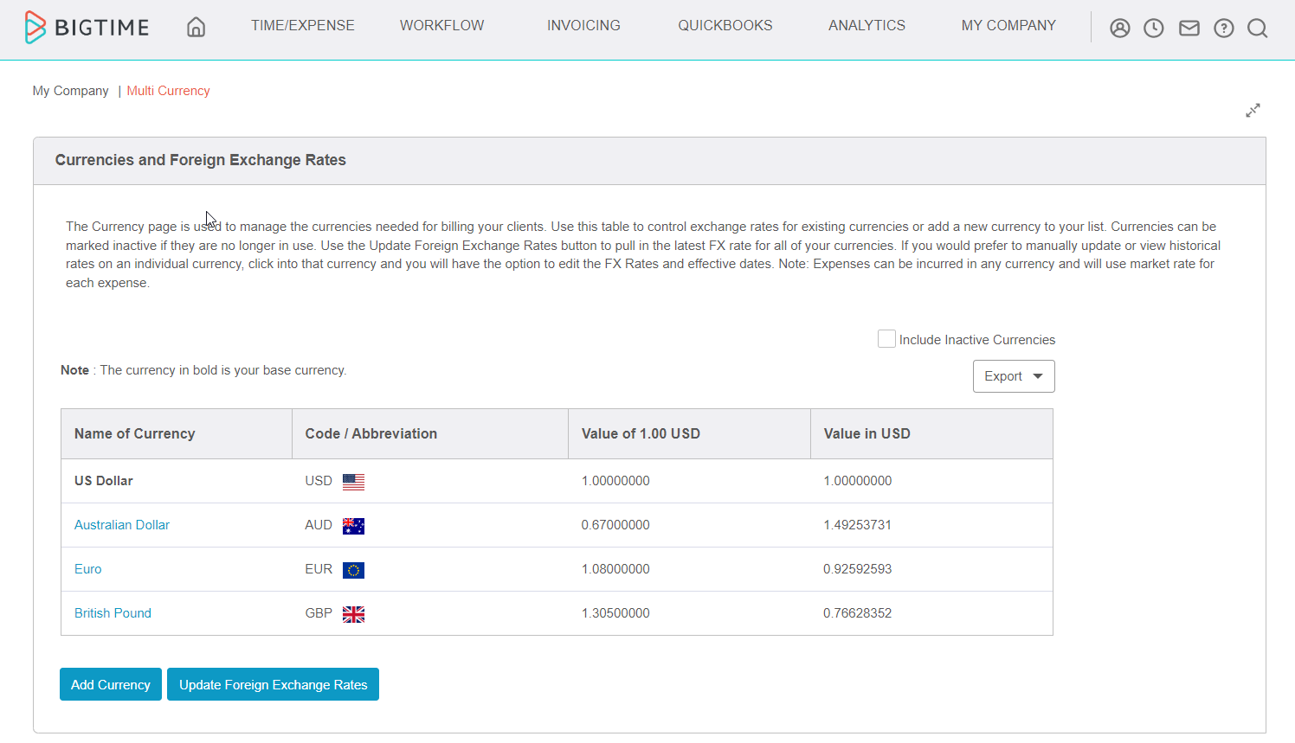1295x743 pixels.
Task: Click the 1.49253731 value cell
Action: [857, 525]
